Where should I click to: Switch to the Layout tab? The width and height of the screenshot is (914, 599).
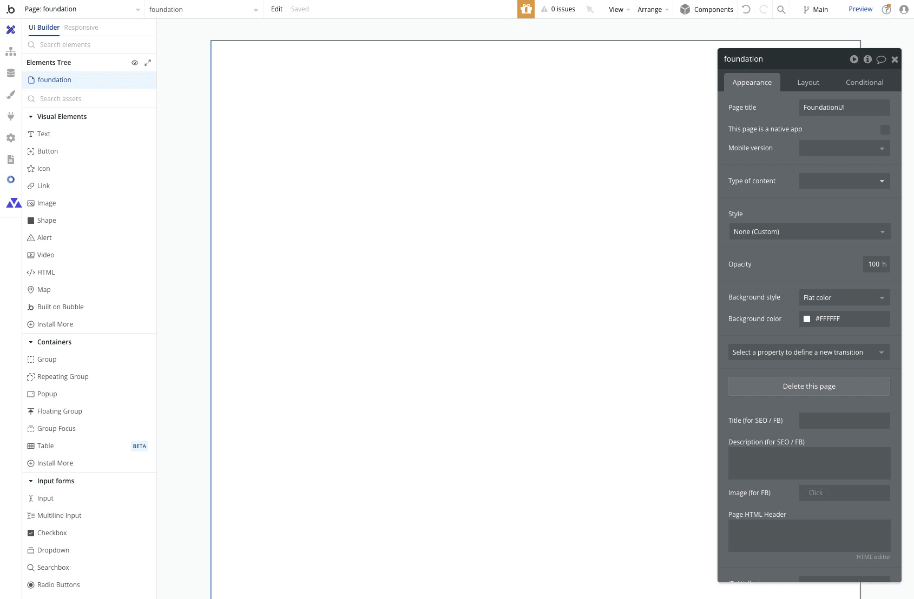click(808, 82)
